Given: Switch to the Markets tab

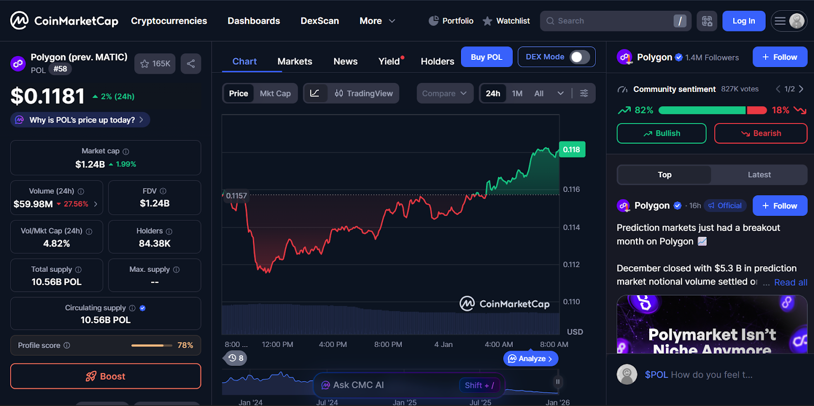Looking at the screenshot, I should tap(295, 61).
